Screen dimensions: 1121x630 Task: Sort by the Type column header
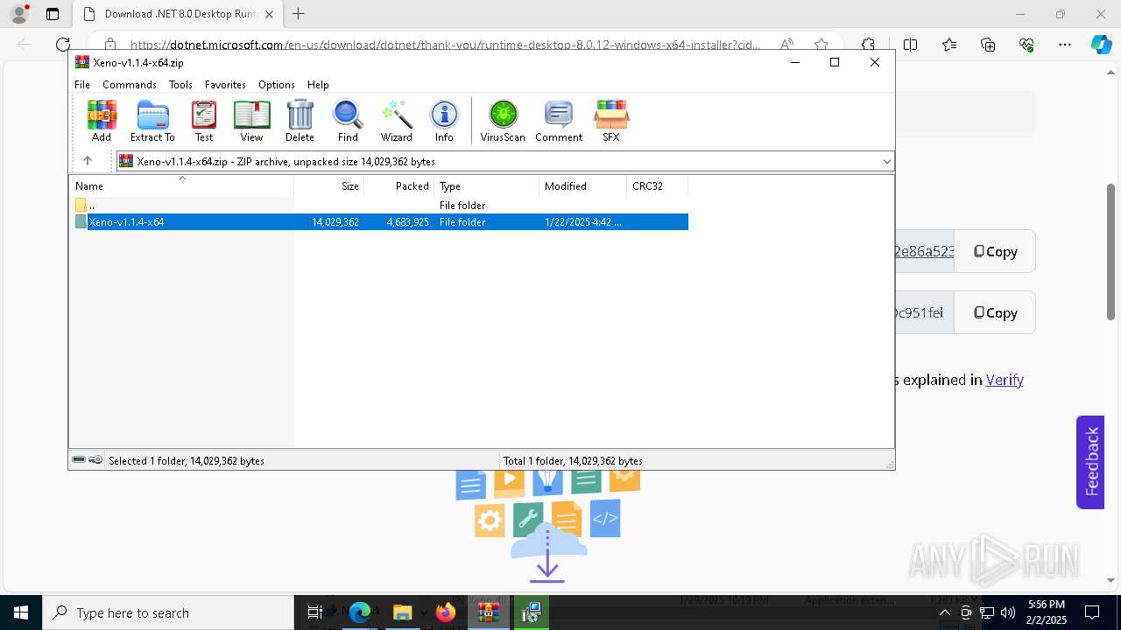(487, 186)
